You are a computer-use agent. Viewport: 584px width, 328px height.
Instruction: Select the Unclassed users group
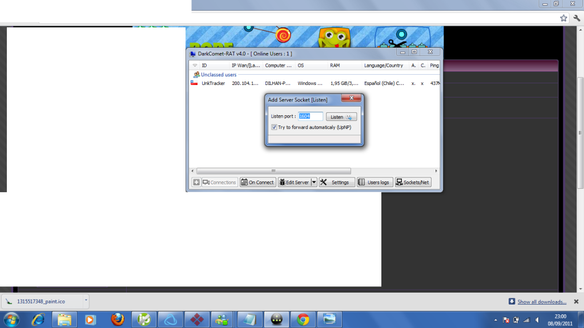[x=218, y=75]
